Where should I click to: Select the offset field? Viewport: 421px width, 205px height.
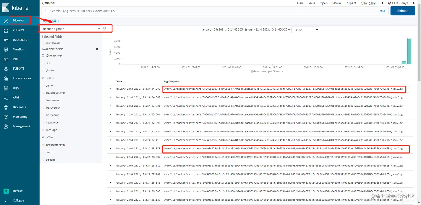(50, 137)
